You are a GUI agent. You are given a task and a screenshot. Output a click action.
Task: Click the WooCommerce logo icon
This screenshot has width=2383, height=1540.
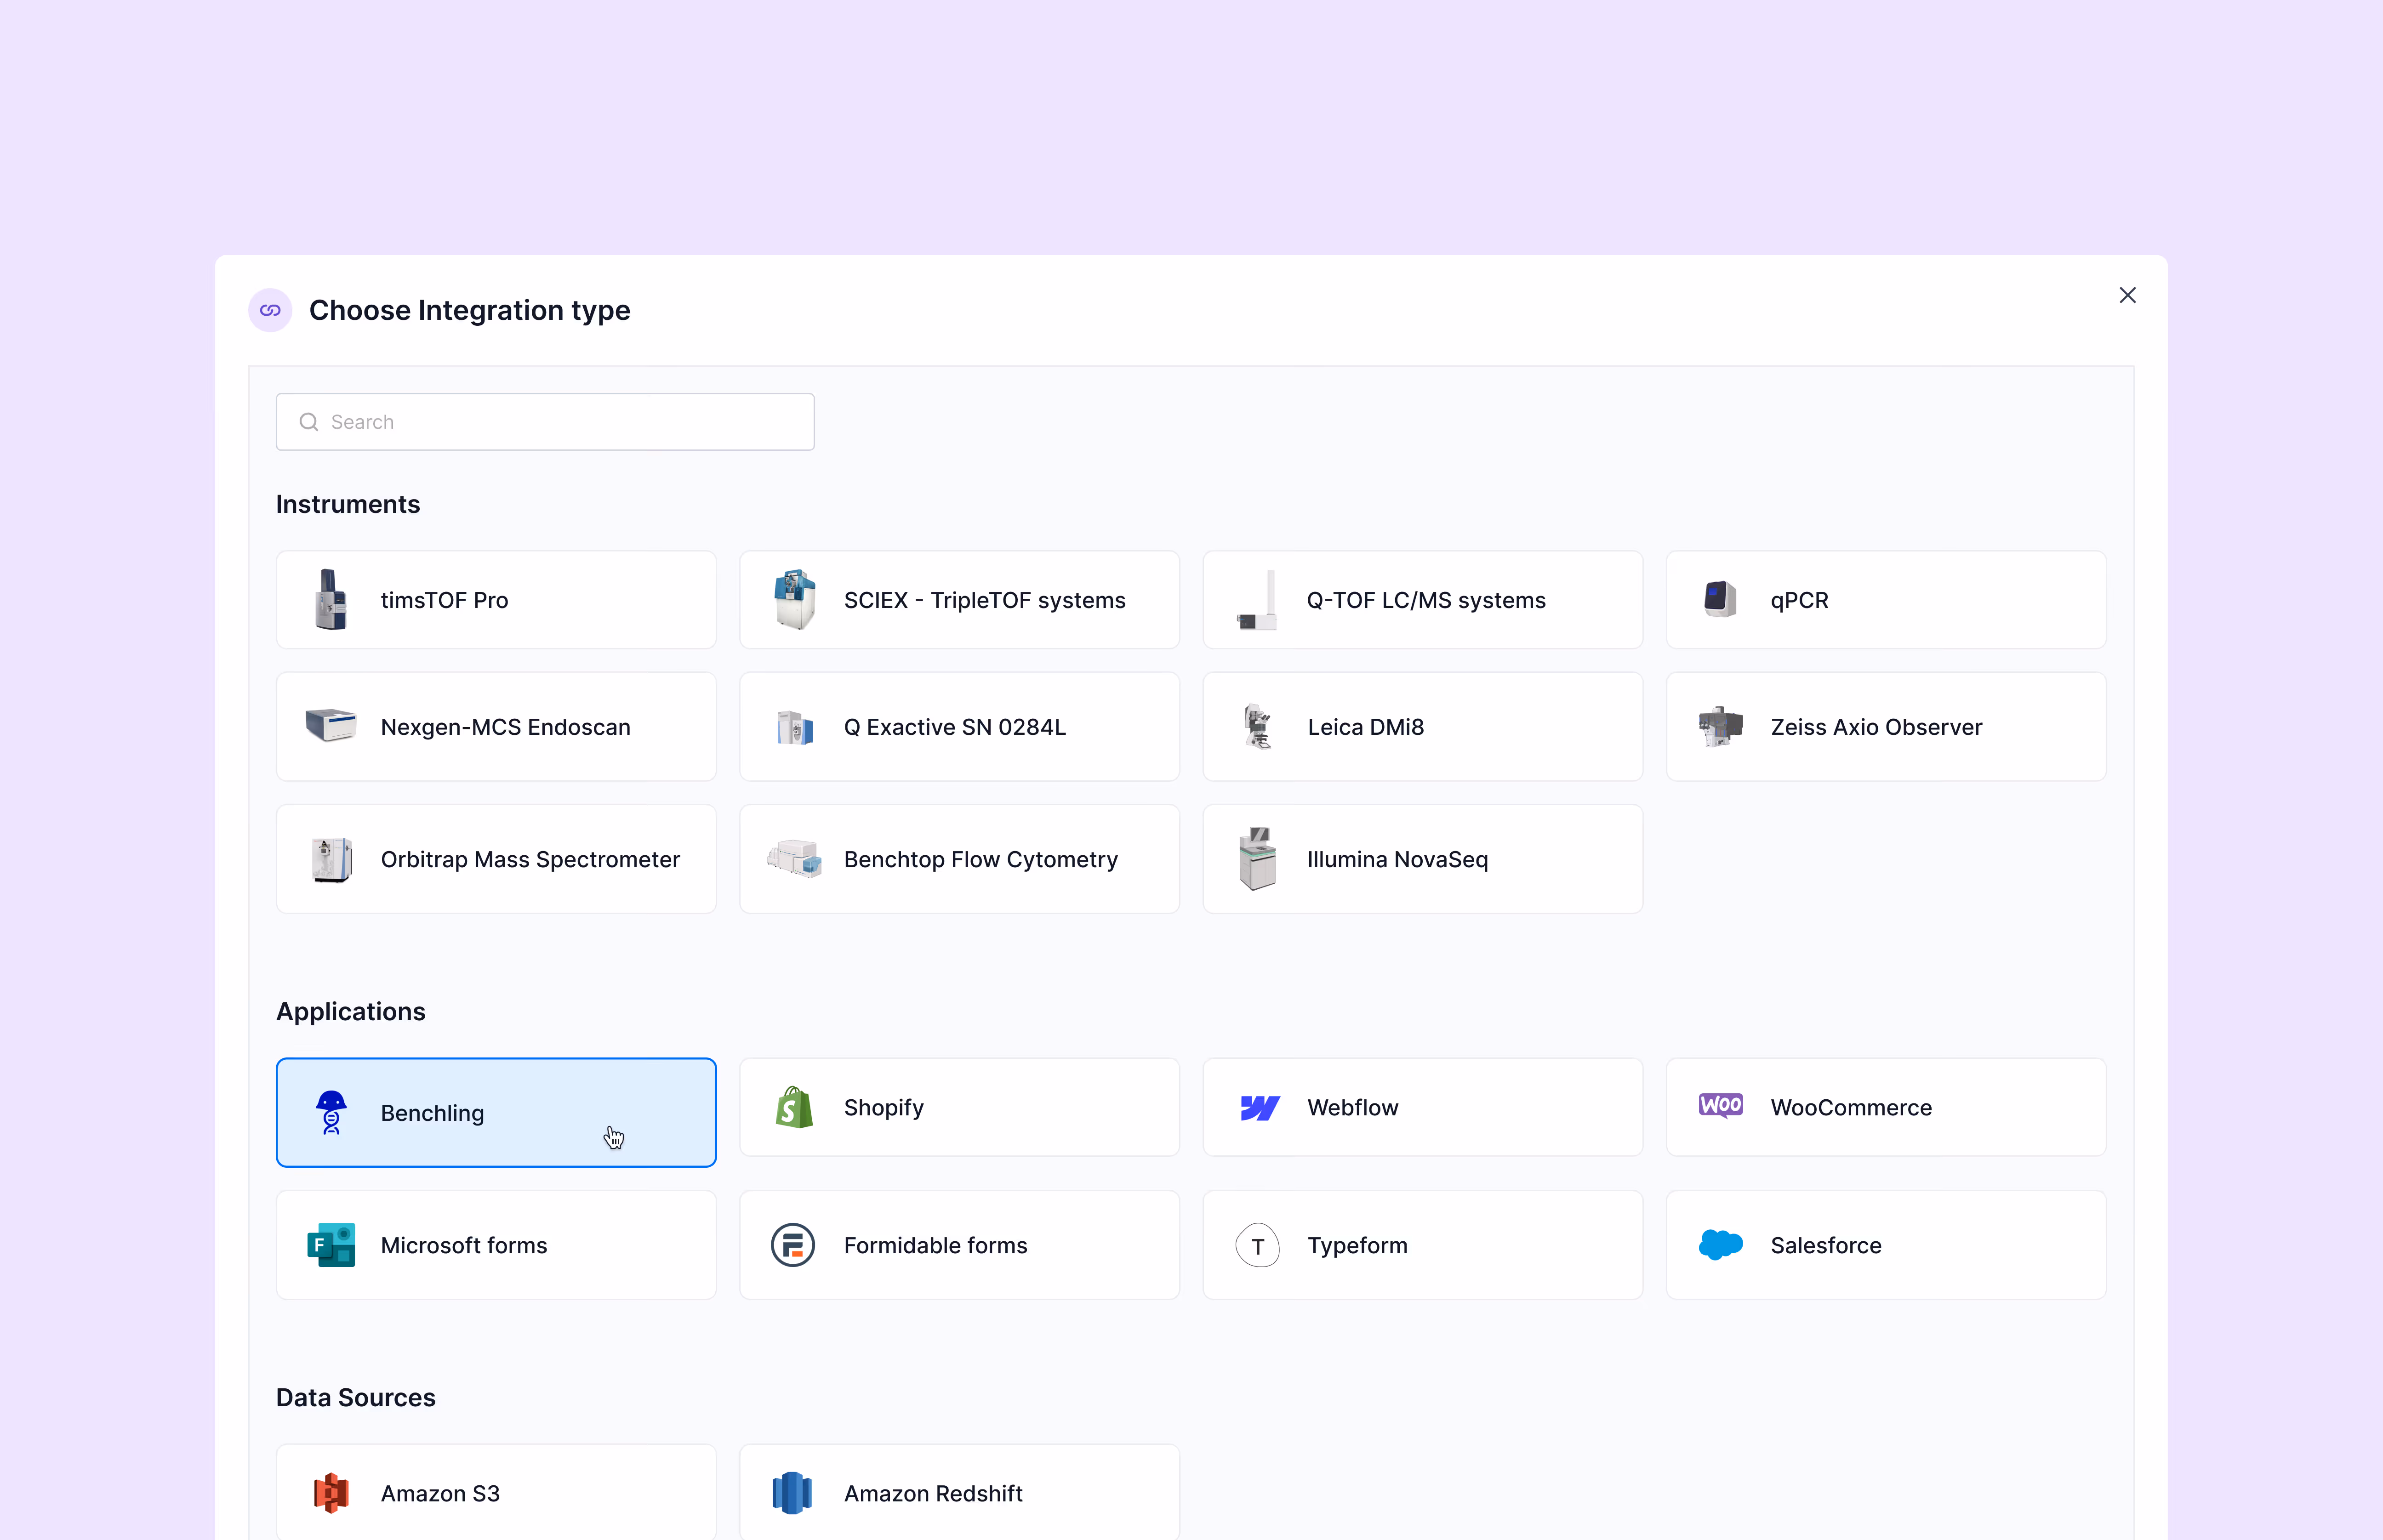[1720, 1105]
